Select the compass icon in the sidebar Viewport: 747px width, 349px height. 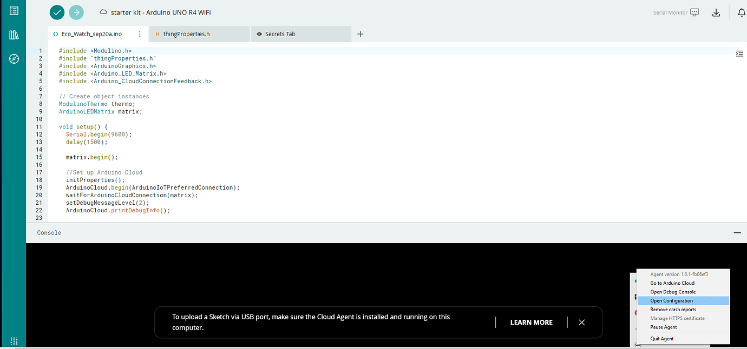tap(14, 59)
